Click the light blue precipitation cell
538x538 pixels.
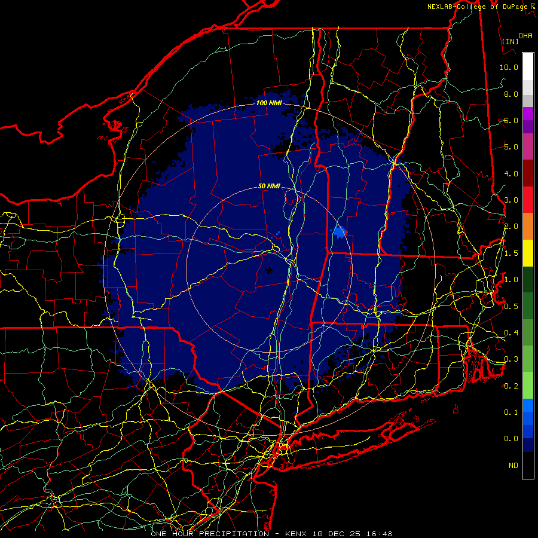(340, 233)
